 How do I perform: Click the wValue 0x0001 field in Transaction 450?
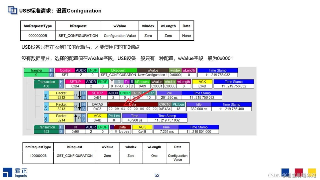tap(157, 84)
